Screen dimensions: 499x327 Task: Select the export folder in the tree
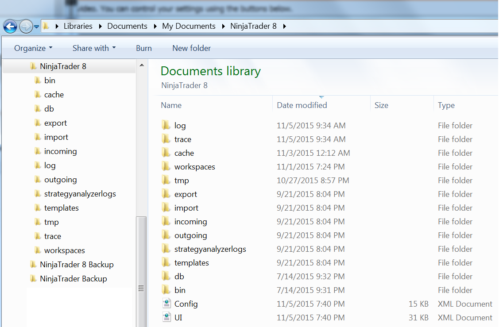pos(55,123)
